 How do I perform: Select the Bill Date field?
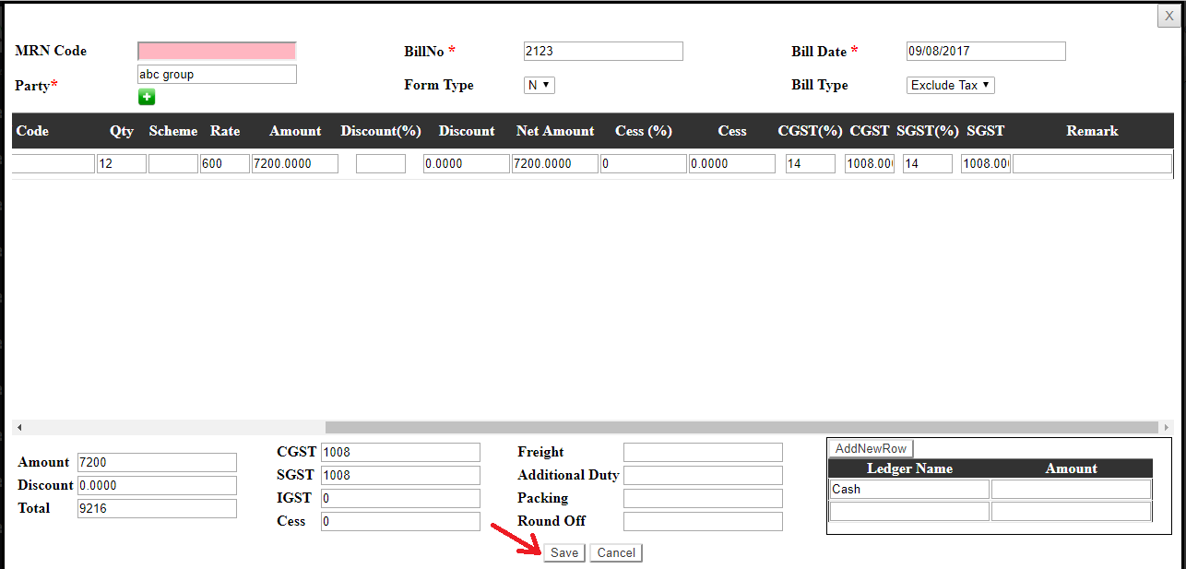[985, 52]
